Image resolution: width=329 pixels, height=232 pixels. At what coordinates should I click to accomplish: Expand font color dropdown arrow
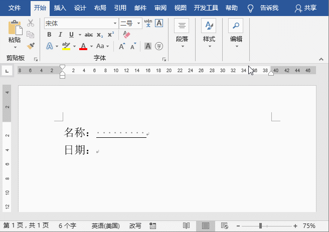tap(91, 46)
